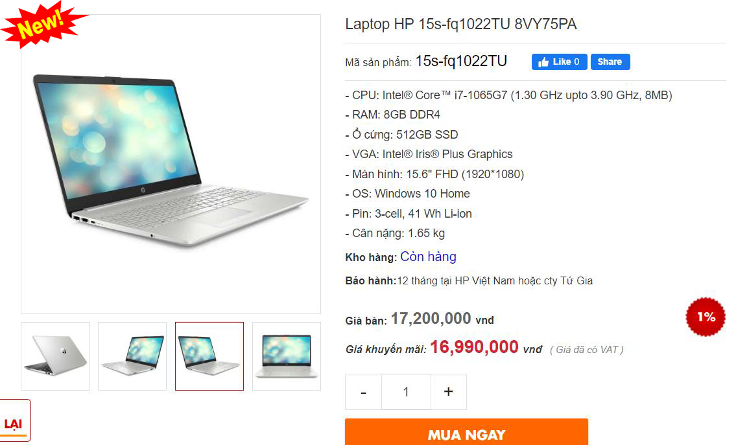Click the Còn hàng stock status link
749x445 pixels.
(x=428, y=257)
